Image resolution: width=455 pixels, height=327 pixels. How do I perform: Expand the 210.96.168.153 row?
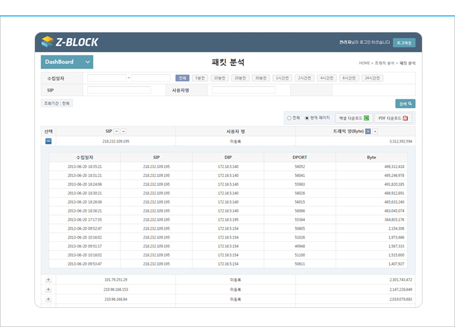(x=48, y=289)
